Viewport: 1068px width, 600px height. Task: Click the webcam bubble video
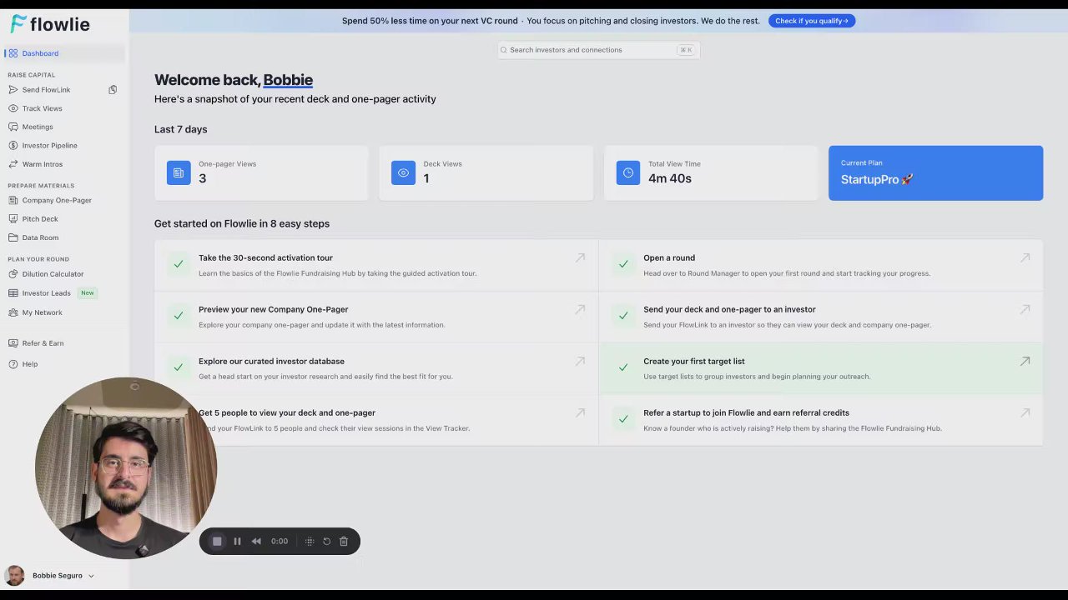click(125, 468)
